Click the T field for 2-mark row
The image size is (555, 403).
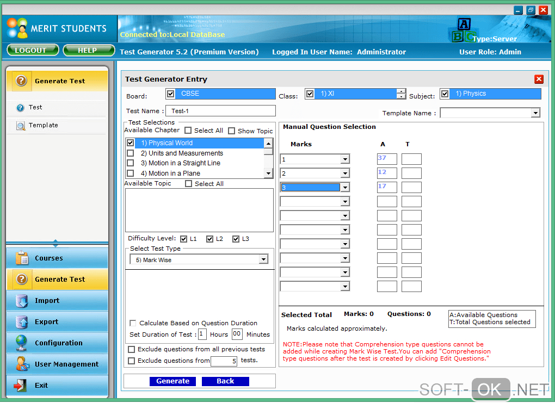[411, 173]
